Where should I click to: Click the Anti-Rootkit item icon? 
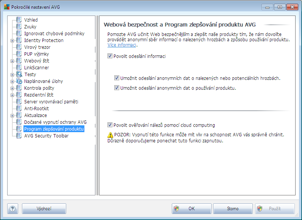coord(19,108)
